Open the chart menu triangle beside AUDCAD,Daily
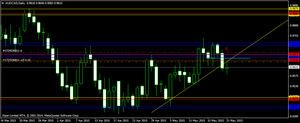 point(3,3)
